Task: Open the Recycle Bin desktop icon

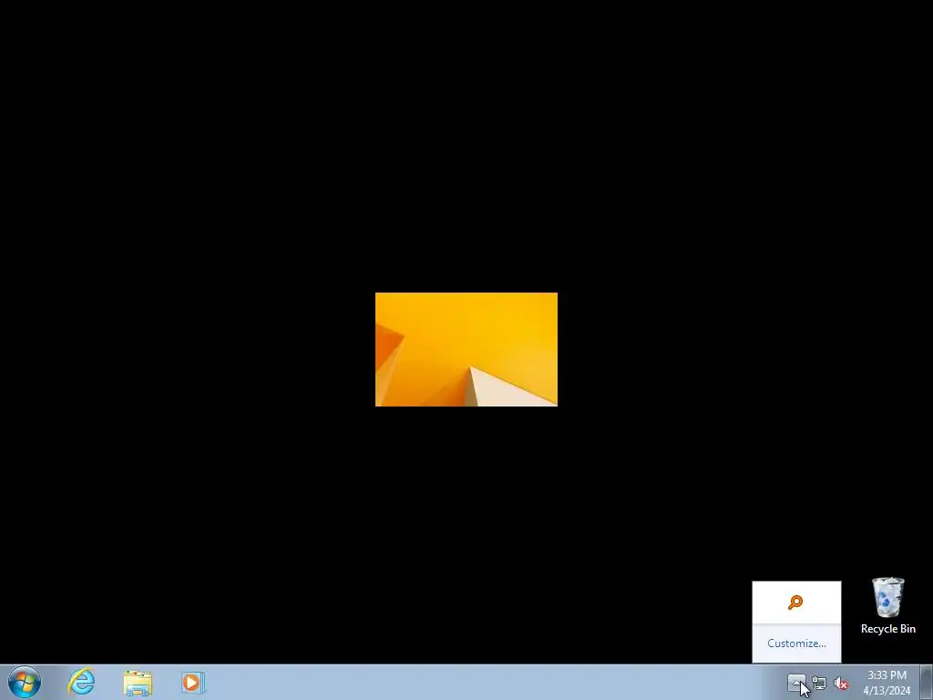Action: pos(887,606)
